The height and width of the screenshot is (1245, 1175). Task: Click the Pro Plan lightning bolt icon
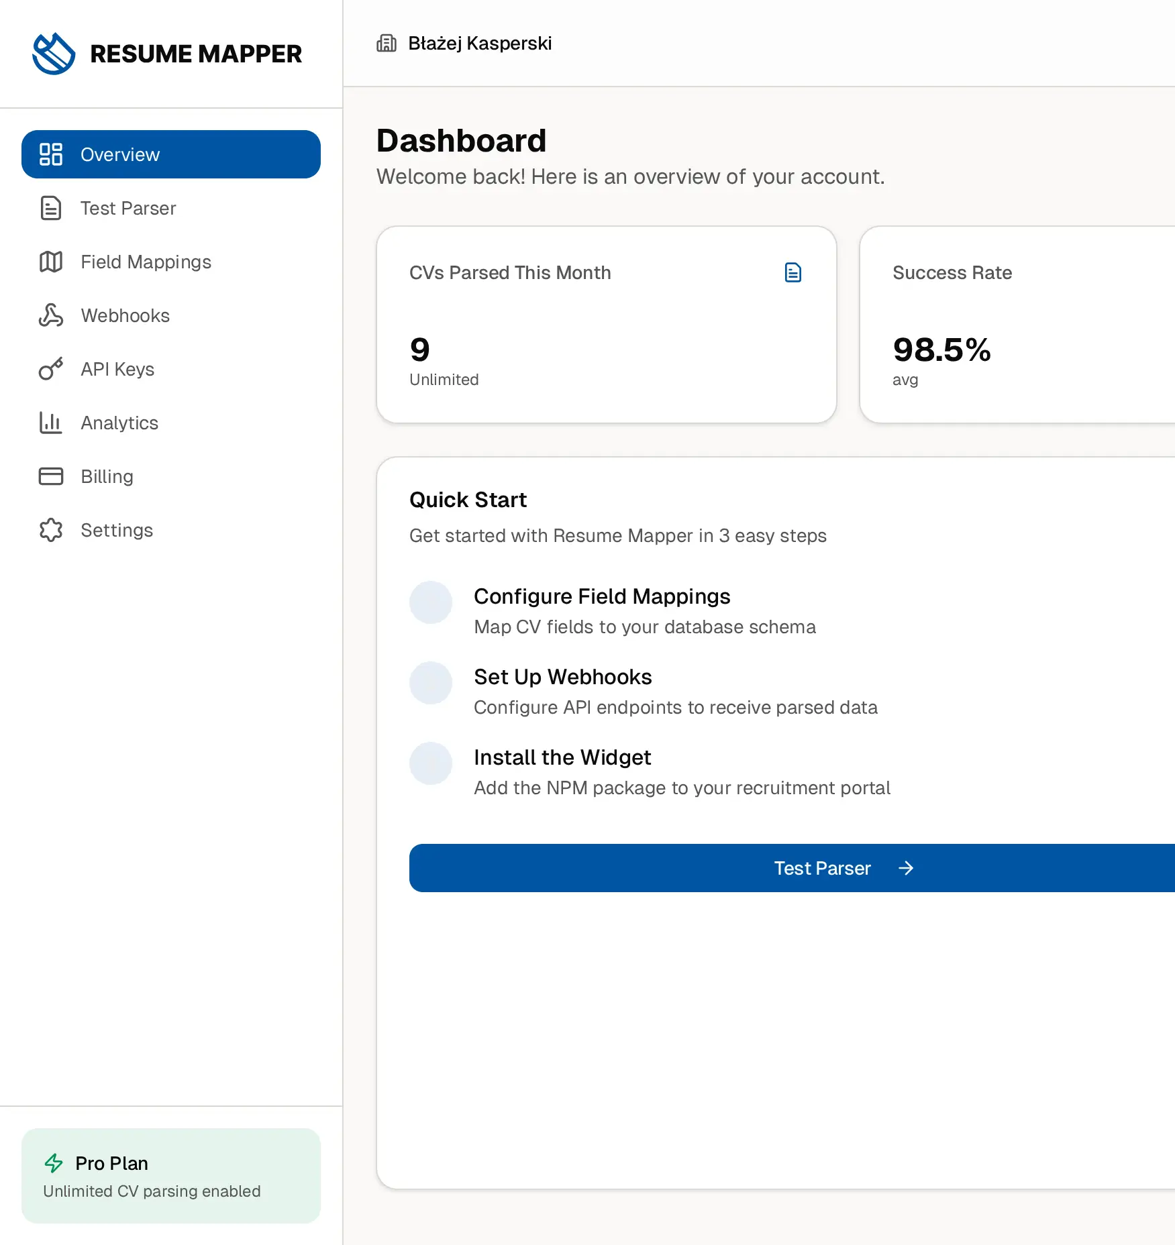pyautogui.click(x=54, y=1163)
